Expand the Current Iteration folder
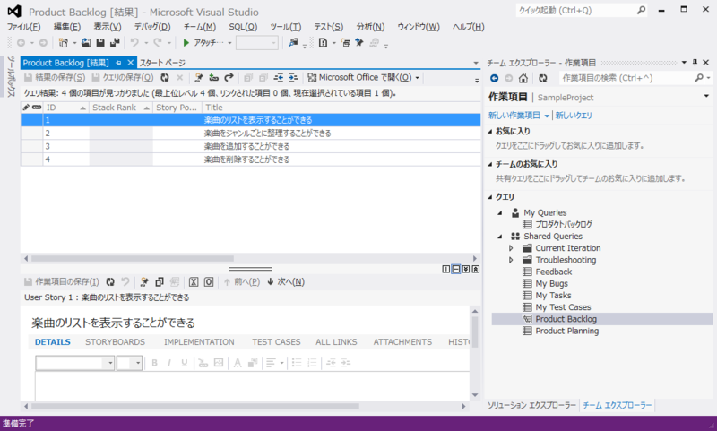 (x=511, y=248)
